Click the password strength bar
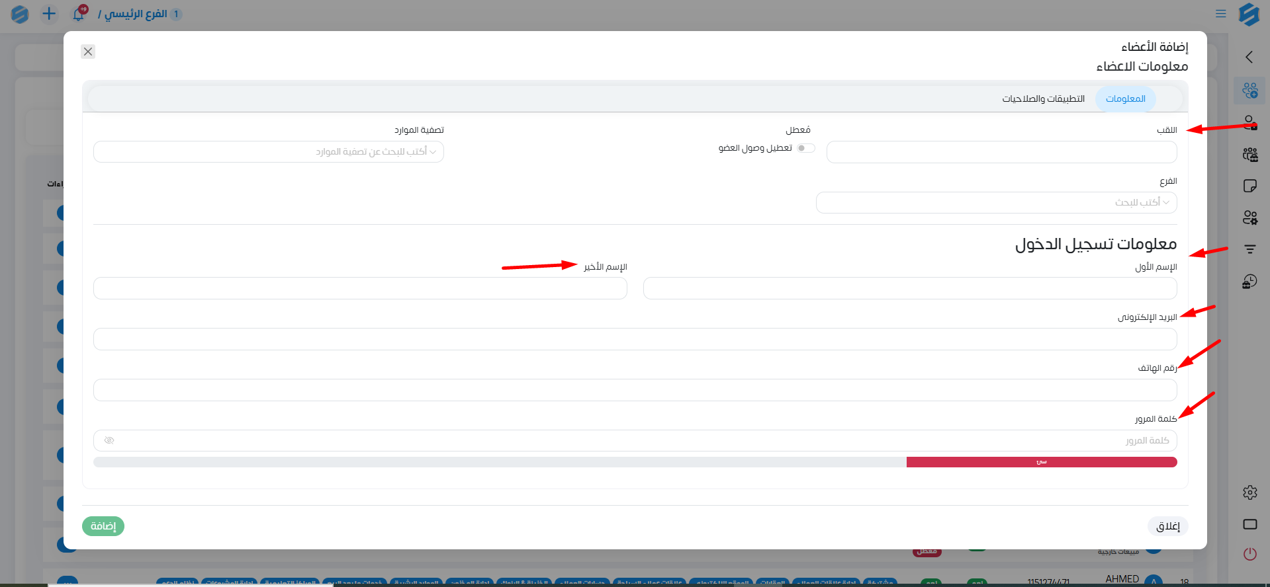Viewport: 1270px width, 587px height. [x=635, y=462]
